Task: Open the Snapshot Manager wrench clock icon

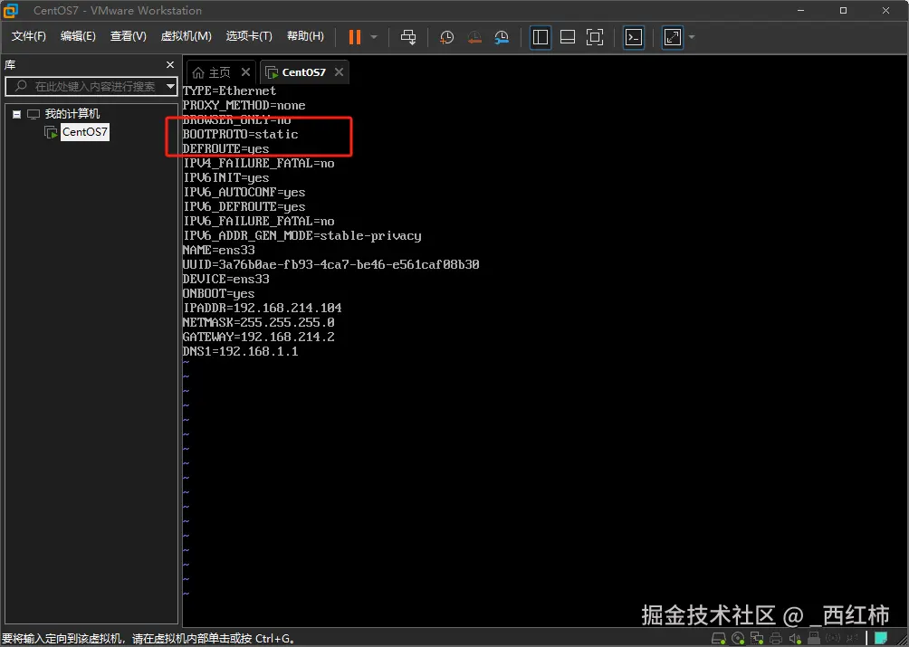Action: pos(502,37)
